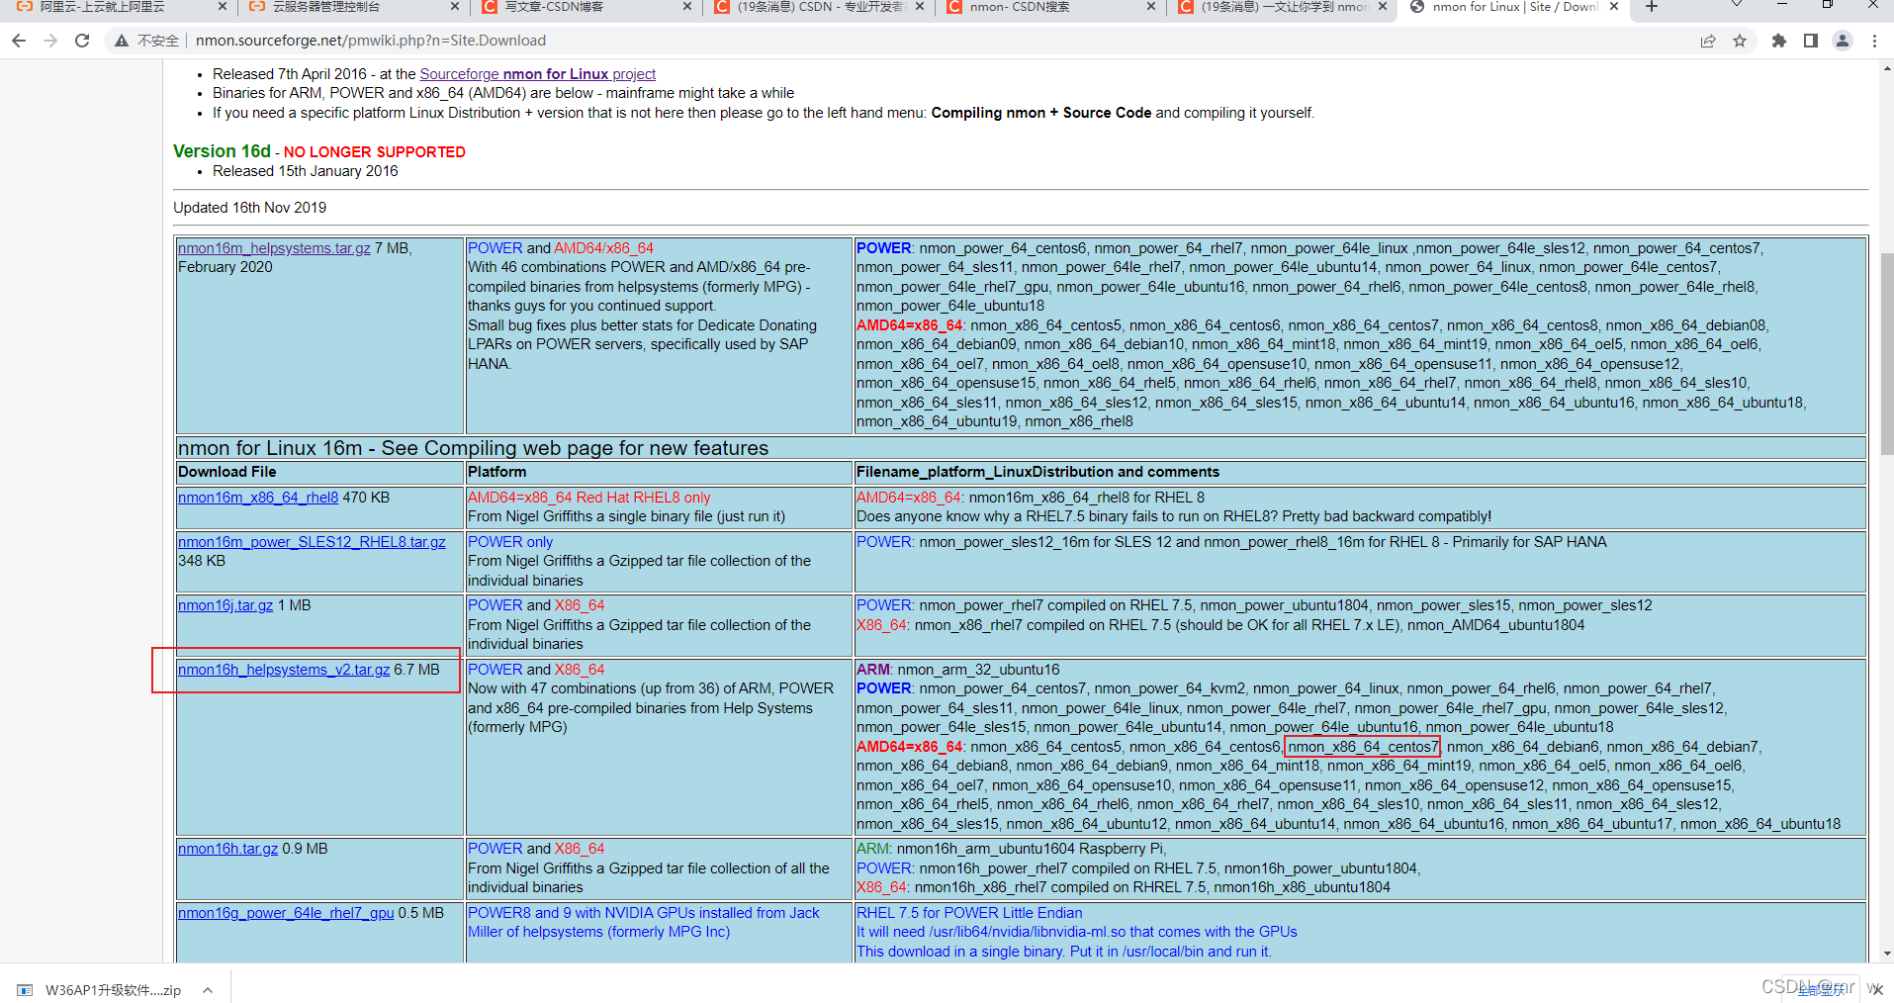Click the scrollbar up arrow
This screenshot has width=1894, height=1003.
click(1886, 67)
